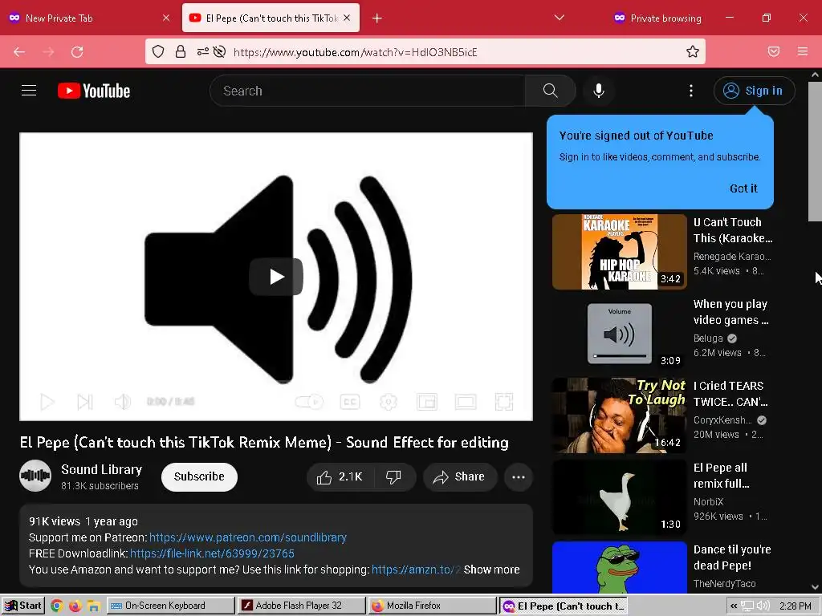
Task: Switch to theater mode
Action: coord(466,402)
